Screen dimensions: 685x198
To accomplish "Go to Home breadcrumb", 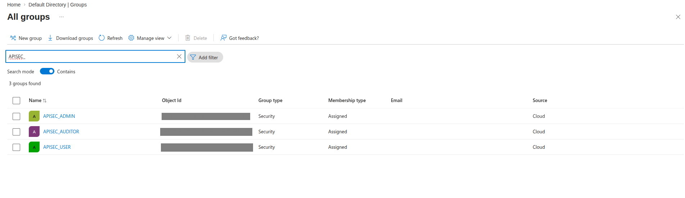I will pyautogui.click(x=14, y=5).
